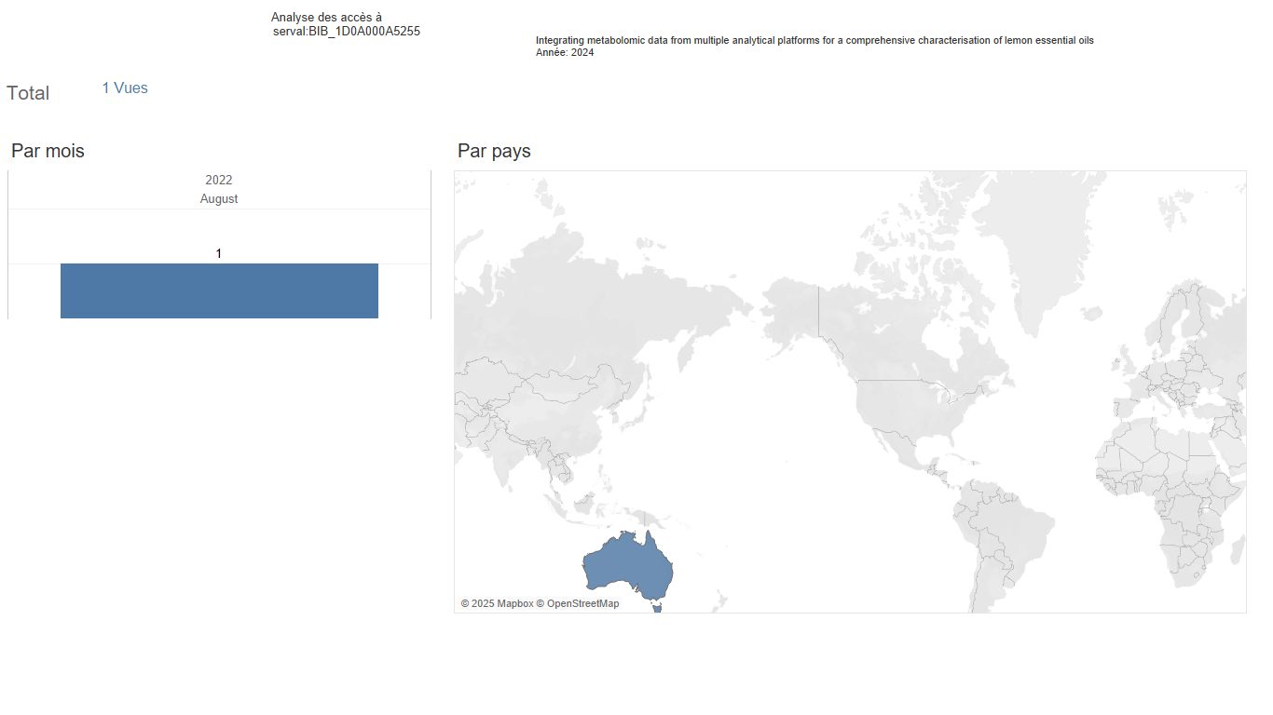
Task: Open the OpenStreetMap attribution link
Action: 578,603
